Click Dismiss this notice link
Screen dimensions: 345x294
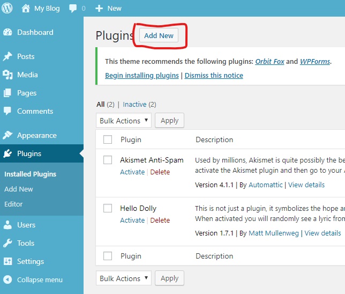coord(214,75)
